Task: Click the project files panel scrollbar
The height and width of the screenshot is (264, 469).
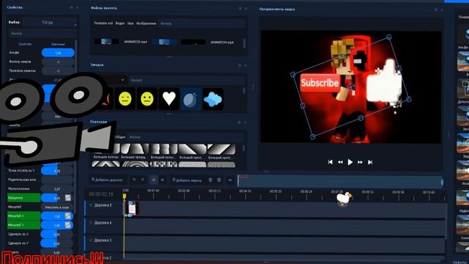Action: pos(244,43)
